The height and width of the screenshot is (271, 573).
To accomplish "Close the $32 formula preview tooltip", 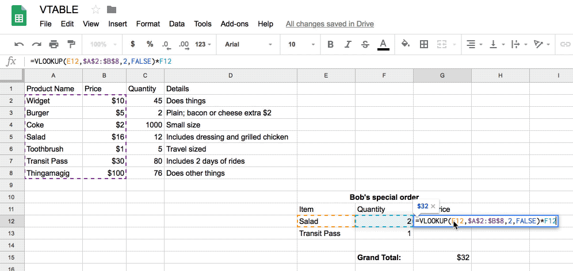I will [x=433, y=206].
